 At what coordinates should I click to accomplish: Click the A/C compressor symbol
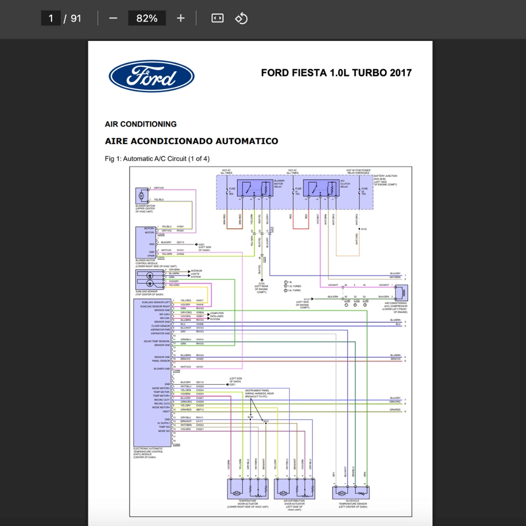point(401,293)
